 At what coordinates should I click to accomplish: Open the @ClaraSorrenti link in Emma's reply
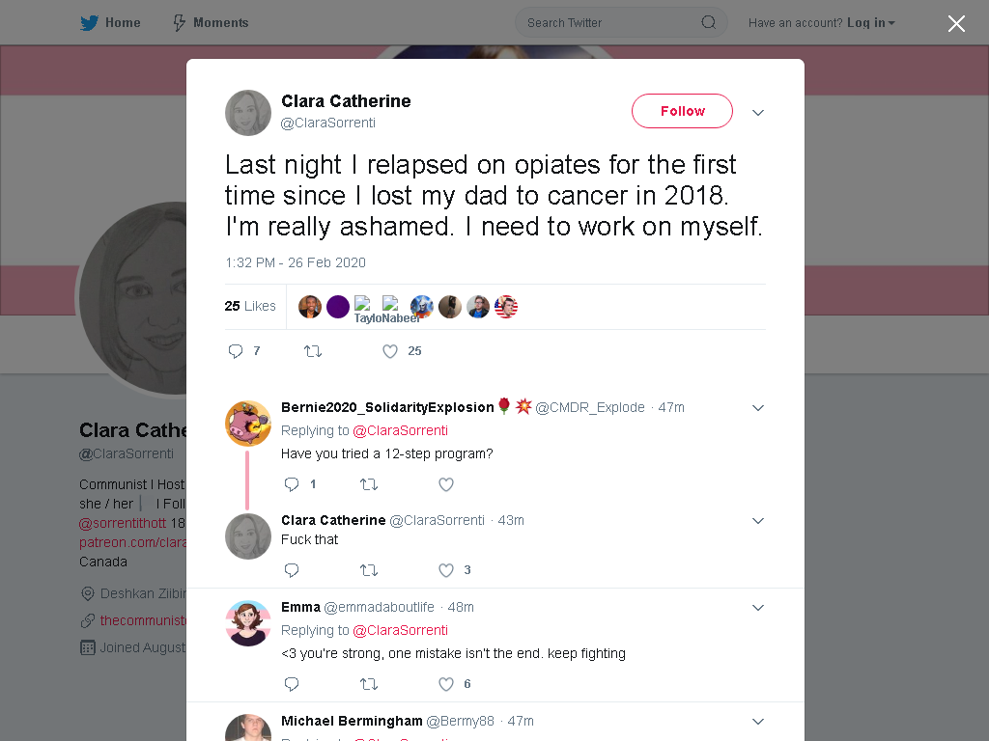[x=400, y=630]
